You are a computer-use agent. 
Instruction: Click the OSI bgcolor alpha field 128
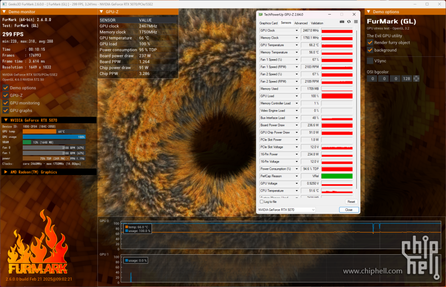click(x=406, y=79)
